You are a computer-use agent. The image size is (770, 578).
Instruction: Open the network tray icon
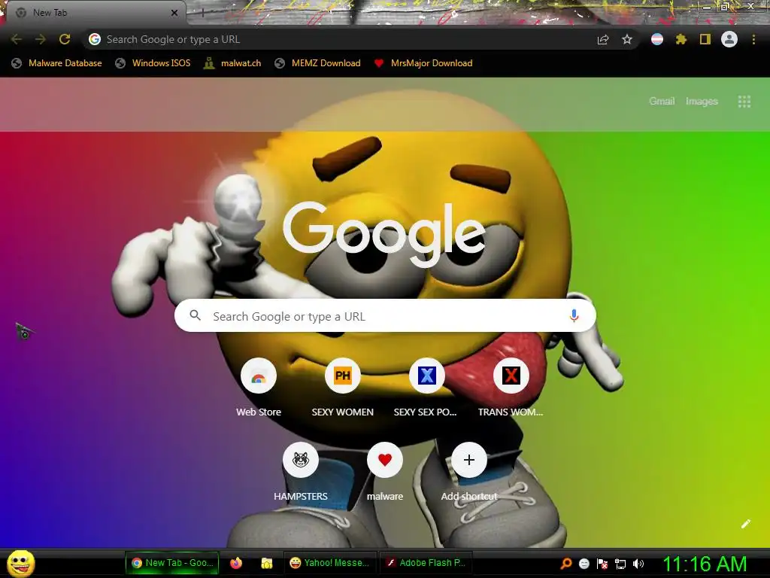pyautogui.click(x=620, y=564)
